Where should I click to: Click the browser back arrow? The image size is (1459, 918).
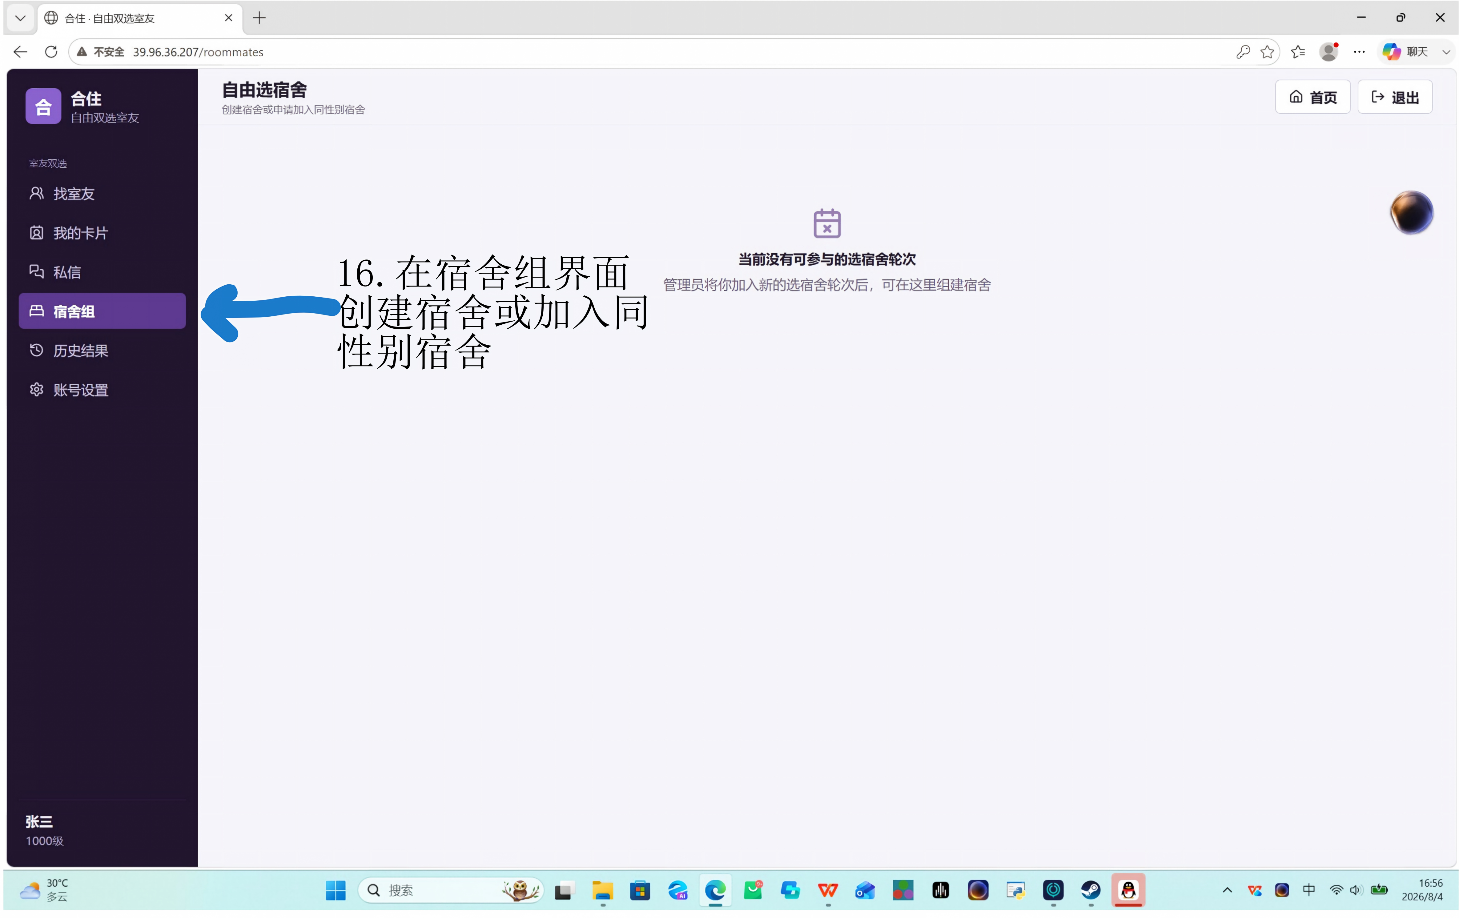coord(20,52)
